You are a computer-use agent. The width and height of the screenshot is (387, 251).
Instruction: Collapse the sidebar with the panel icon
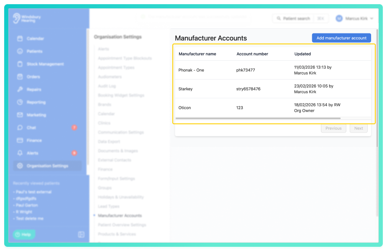coord(81,234)
